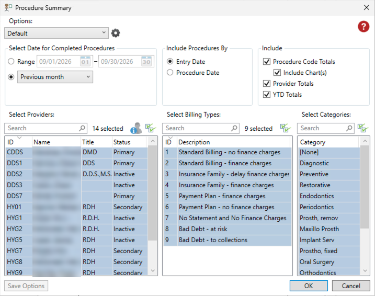Select the Diagnostic category
Screen dimensions: 375x296
[x=329, y=163]
